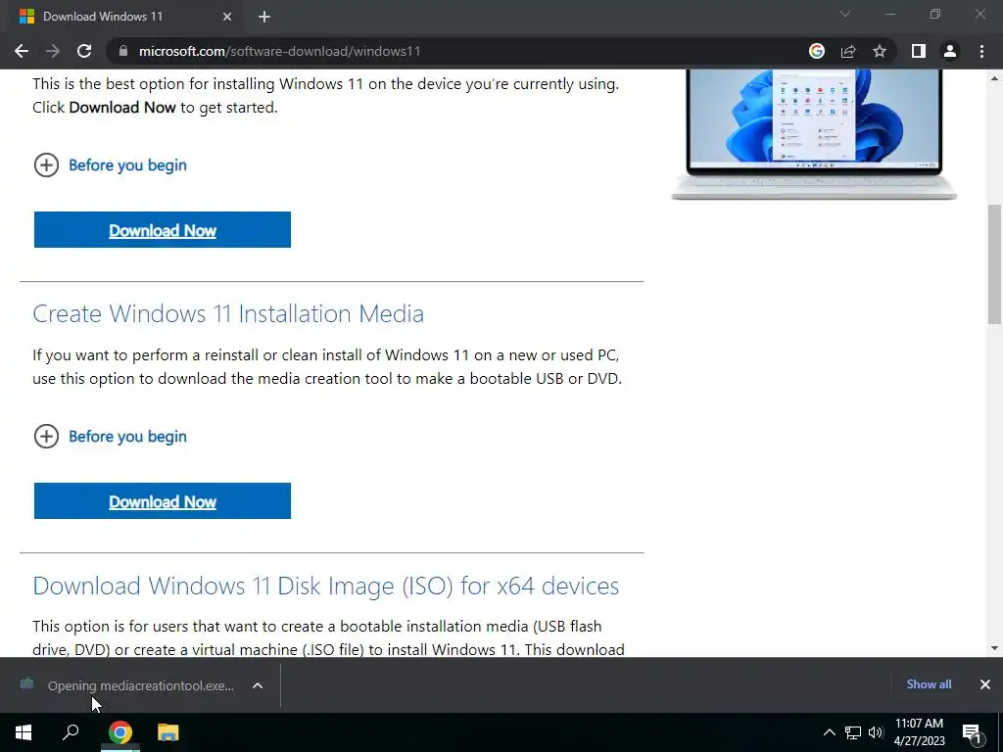
Task: Share this page using the share icon
Action: (x=848, y=51)
